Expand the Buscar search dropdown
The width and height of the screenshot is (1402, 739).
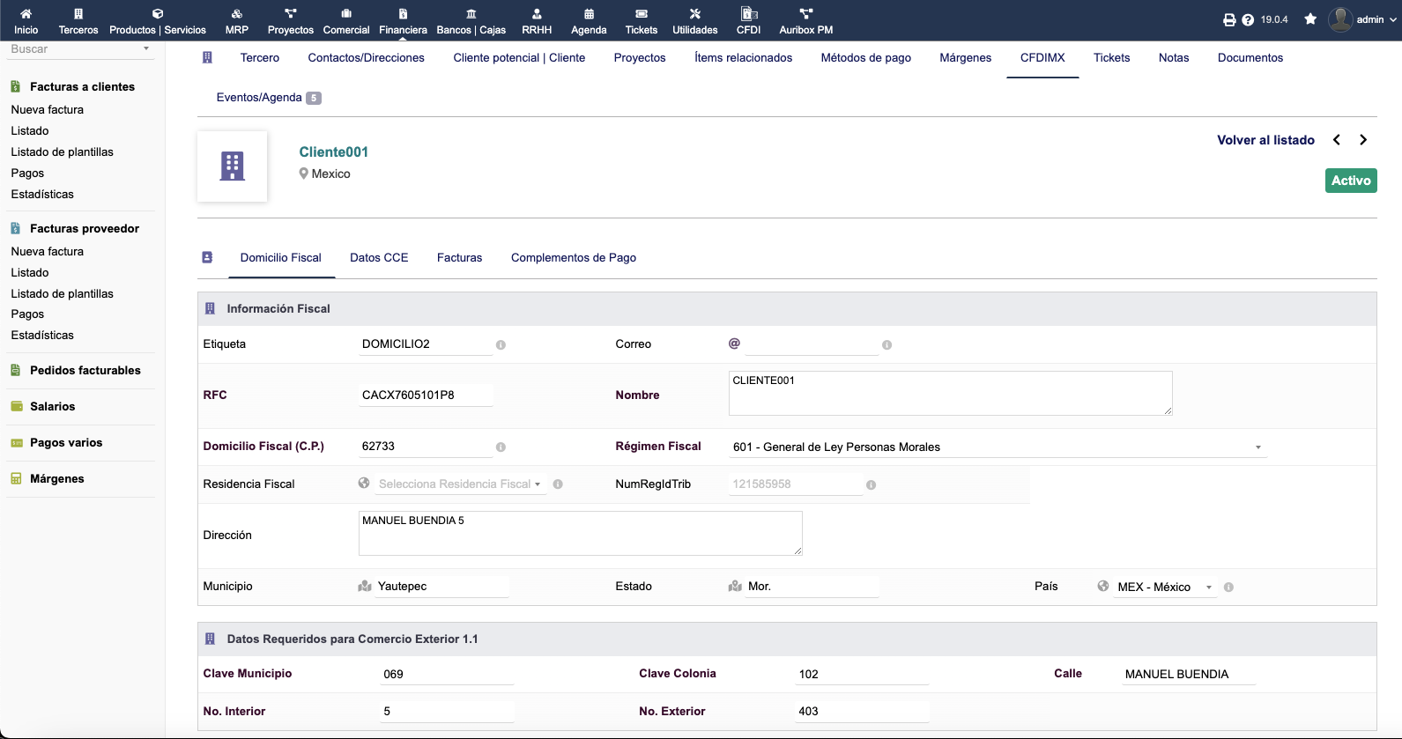coord(146,49)
